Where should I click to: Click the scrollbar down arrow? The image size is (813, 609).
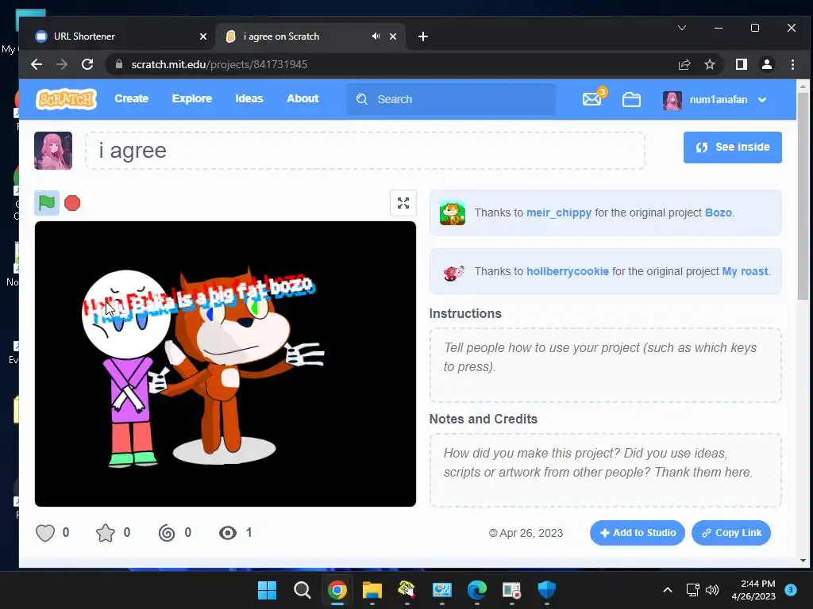(803, 561)
